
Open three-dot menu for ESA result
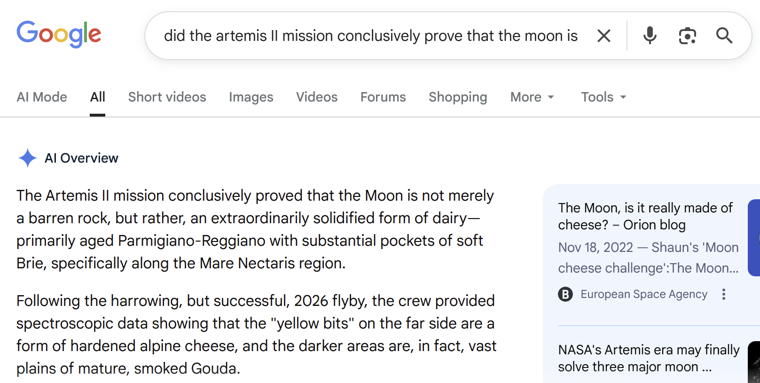point(724,294)
